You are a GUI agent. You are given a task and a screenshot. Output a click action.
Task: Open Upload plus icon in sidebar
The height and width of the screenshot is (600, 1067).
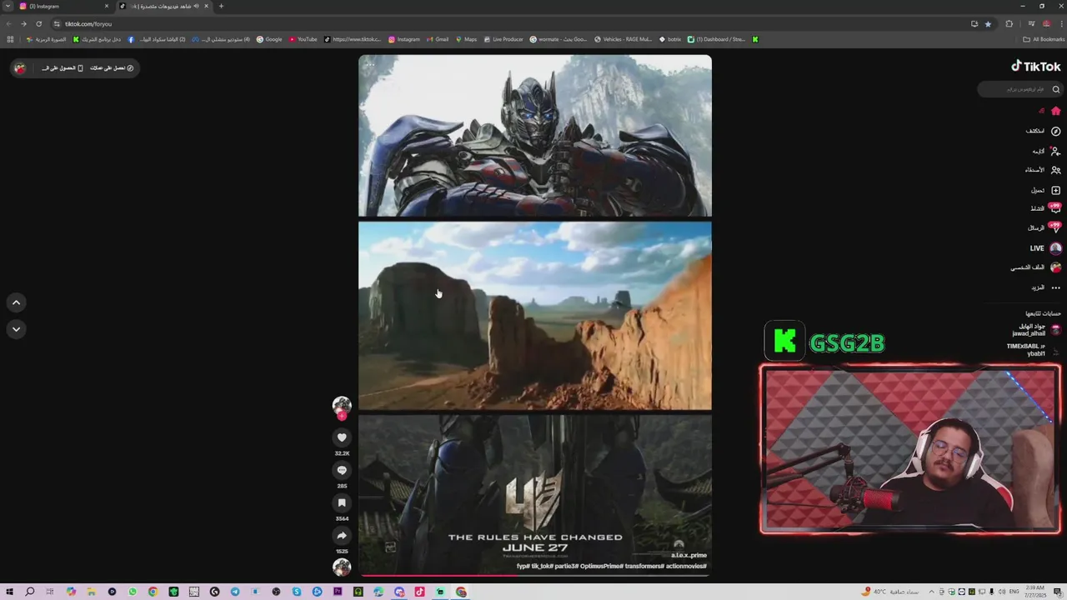click(1055, 190)
